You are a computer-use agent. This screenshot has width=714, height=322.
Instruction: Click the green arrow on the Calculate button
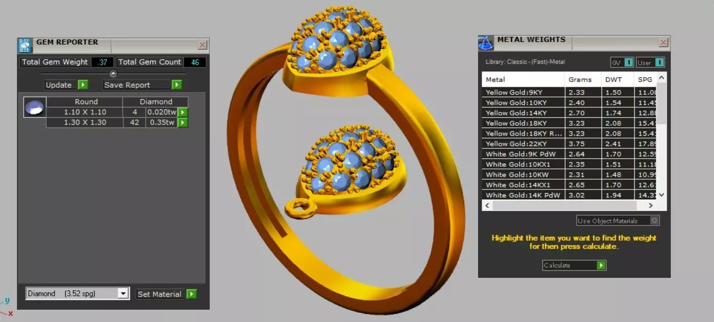(x=601, y=266)
